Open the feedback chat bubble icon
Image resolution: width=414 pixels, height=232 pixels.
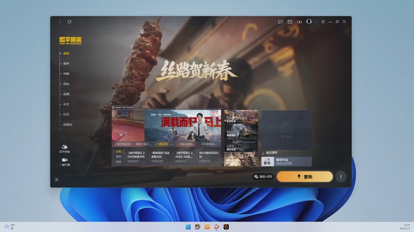[x=280, y=22]
